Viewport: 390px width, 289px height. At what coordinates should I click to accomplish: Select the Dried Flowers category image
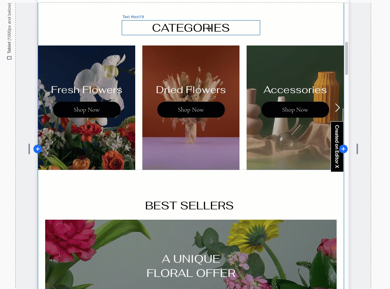[191, 108]
